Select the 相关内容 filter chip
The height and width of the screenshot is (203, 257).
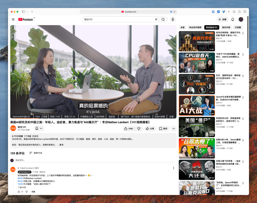[226, 27]
